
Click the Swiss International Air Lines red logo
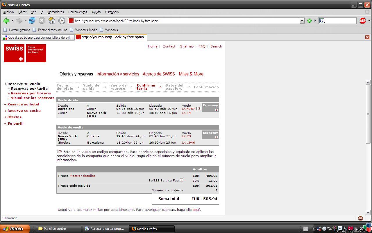pos(36,53)
